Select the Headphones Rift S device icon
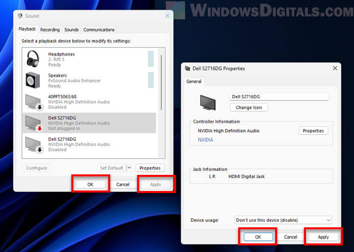 pyautogui.click(x=33, y=58)
